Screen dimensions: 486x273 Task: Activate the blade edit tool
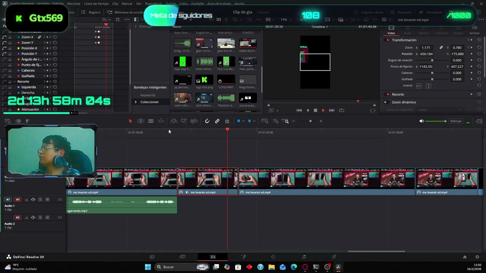(x=151, y=121)
